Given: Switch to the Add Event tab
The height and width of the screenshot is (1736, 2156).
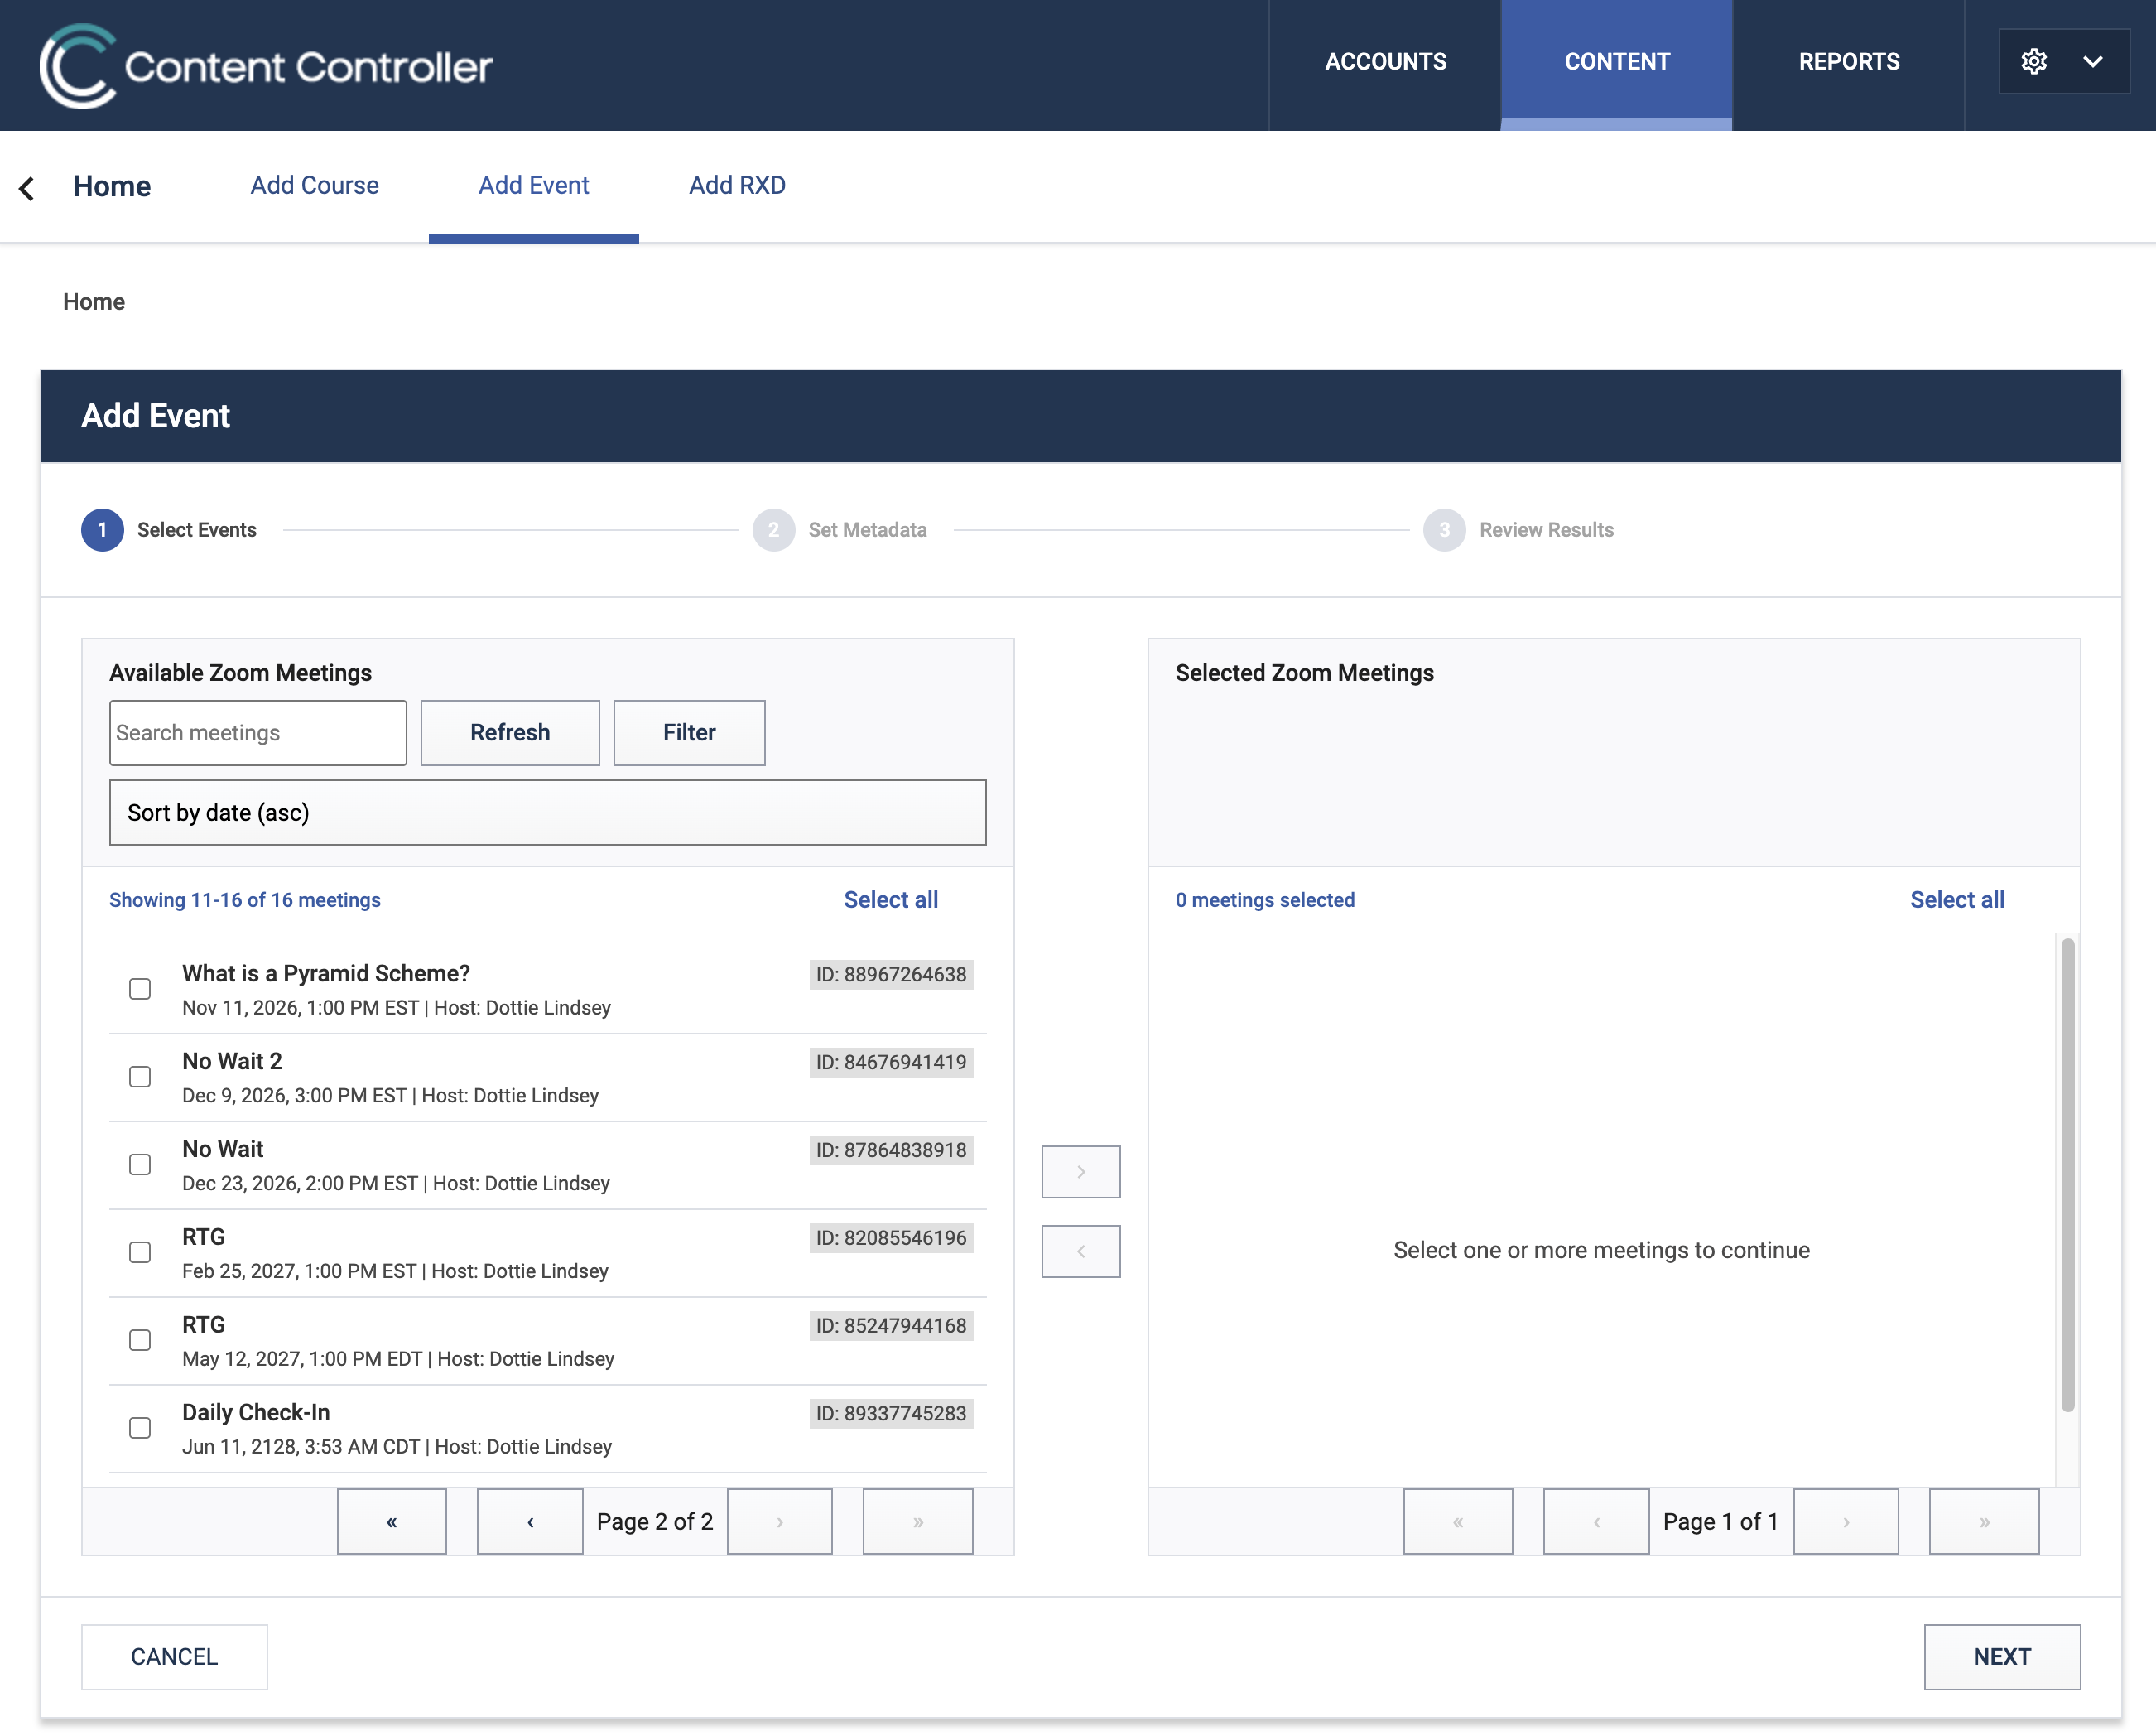Looking at the screenshot, I should click(x=534, y=185).
